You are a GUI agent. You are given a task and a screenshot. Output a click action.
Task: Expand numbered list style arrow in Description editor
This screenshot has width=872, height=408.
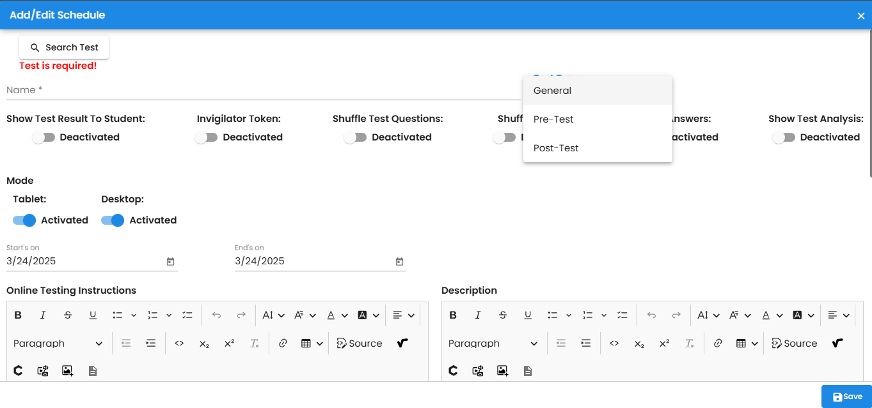[604, 315]
